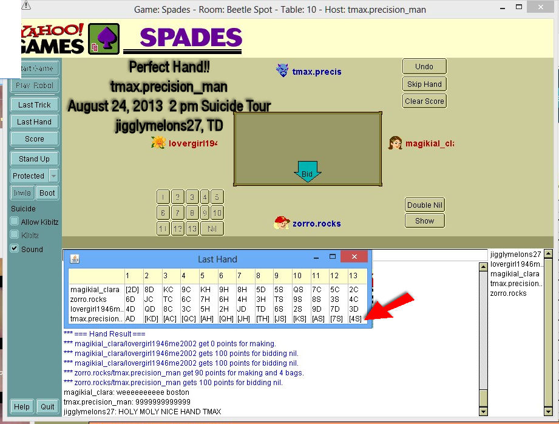Click Java icon in Last Hand window

coord(73,259)
